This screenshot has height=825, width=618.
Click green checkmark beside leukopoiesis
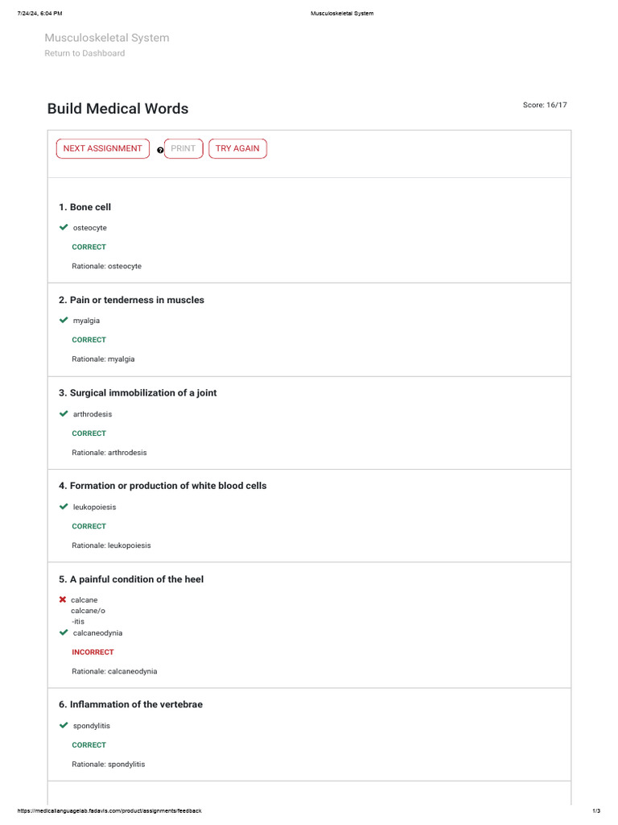point(64,507)
